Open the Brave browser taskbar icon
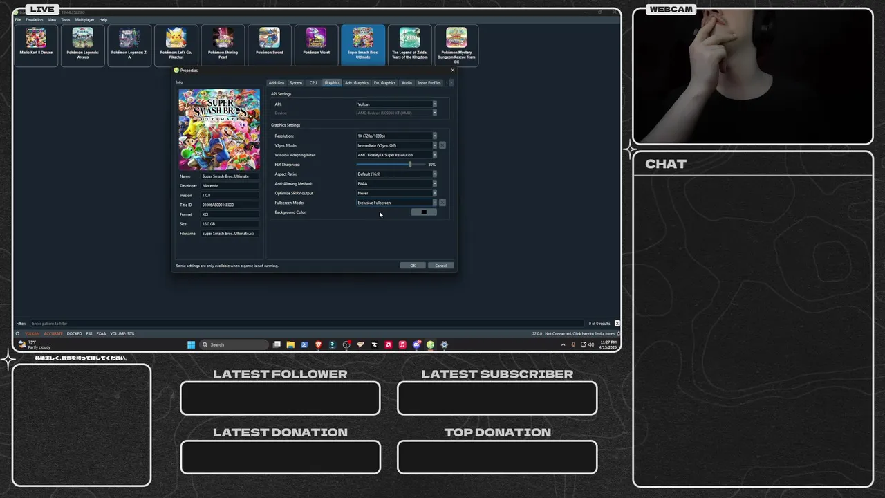 coord(319,344)
